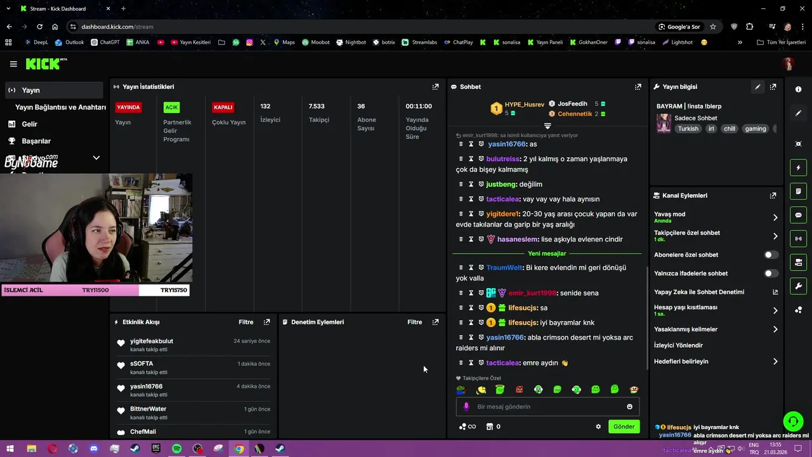The width and height of the screenshot is (812, 457).
Task: Click the lightning bolt icon in right sidebar
Action: (799, 168)
